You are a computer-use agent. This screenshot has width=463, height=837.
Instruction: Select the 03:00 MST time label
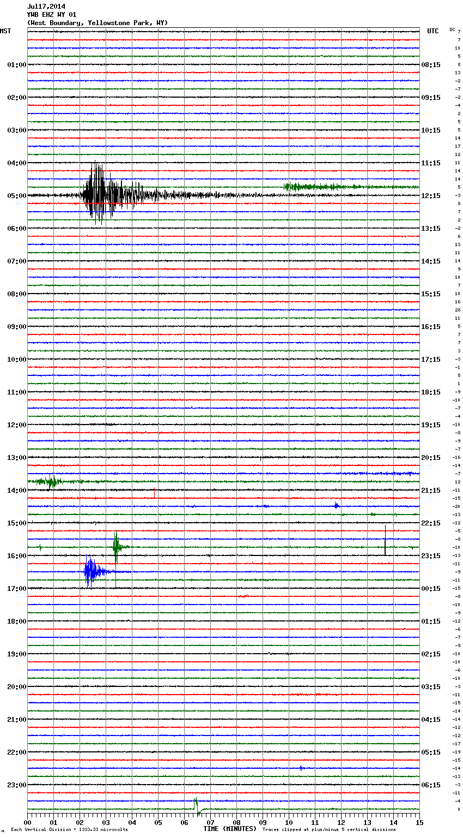[16, 130]
